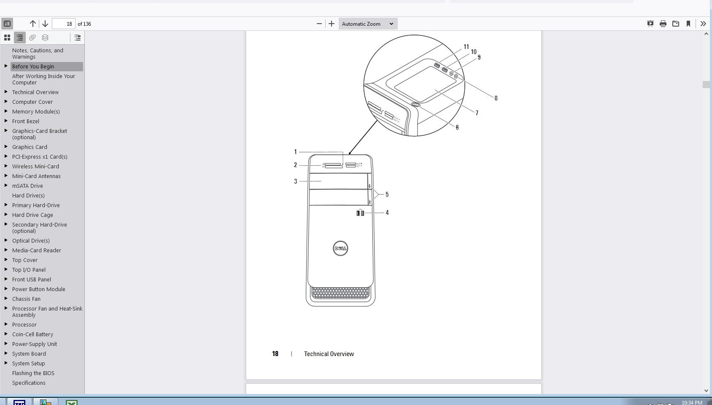Open Wireless Mini-Card outline item

35,166
